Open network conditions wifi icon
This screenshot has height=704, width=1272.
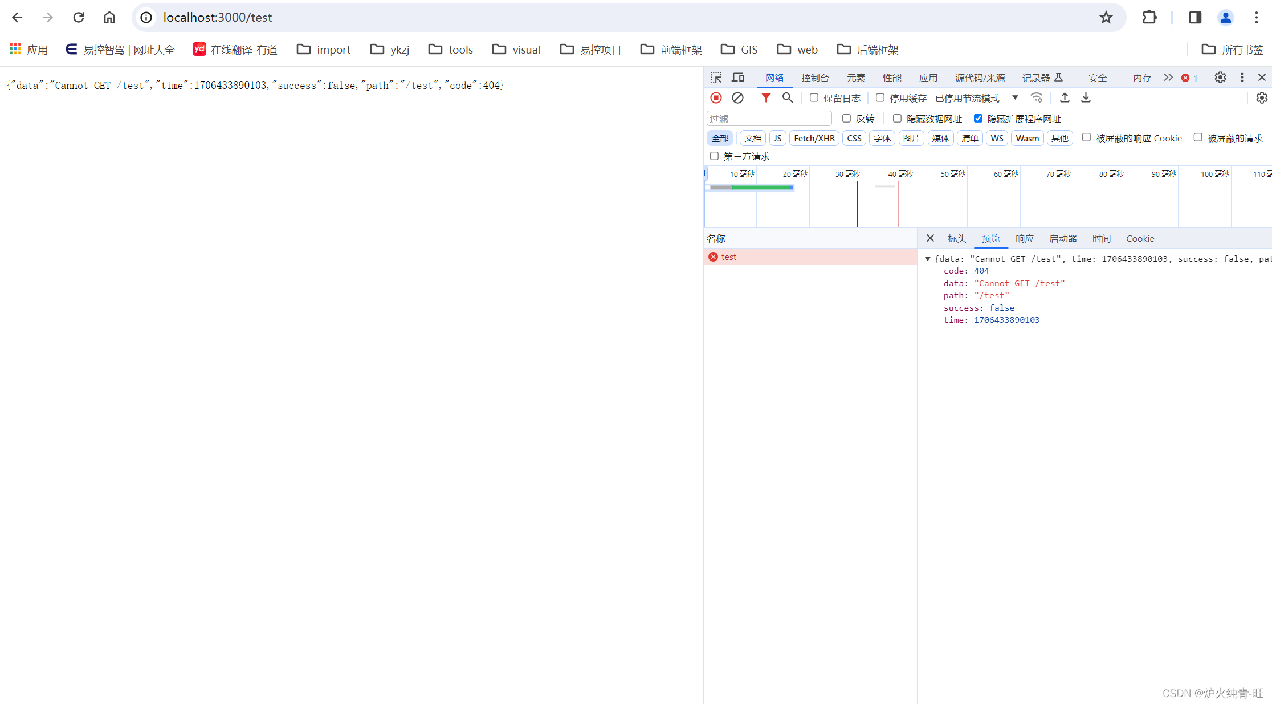click(x=1037, y=98)
